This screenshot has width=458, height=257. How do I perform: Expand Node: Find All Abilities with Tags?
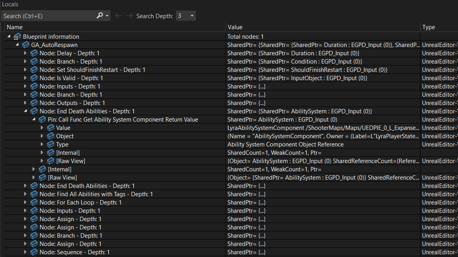tap(25, 194)
